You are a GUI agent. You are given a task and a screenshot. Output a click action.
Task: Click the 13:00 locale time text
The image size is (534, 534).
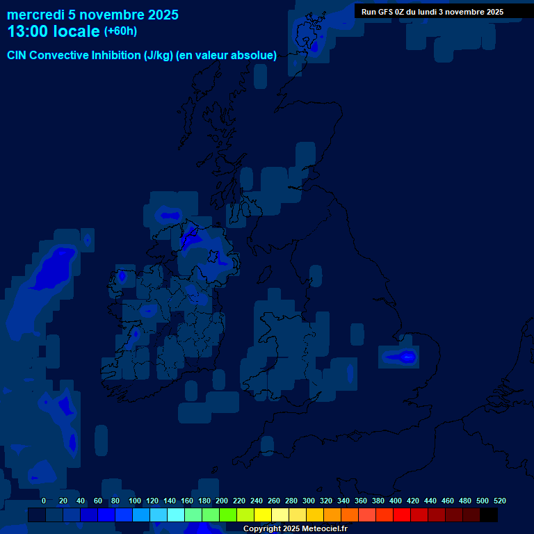54,31
